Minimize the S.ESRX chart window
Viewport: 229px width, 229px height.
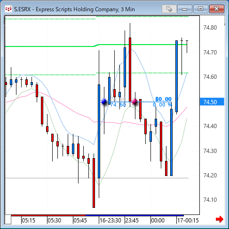click(185, 9)
